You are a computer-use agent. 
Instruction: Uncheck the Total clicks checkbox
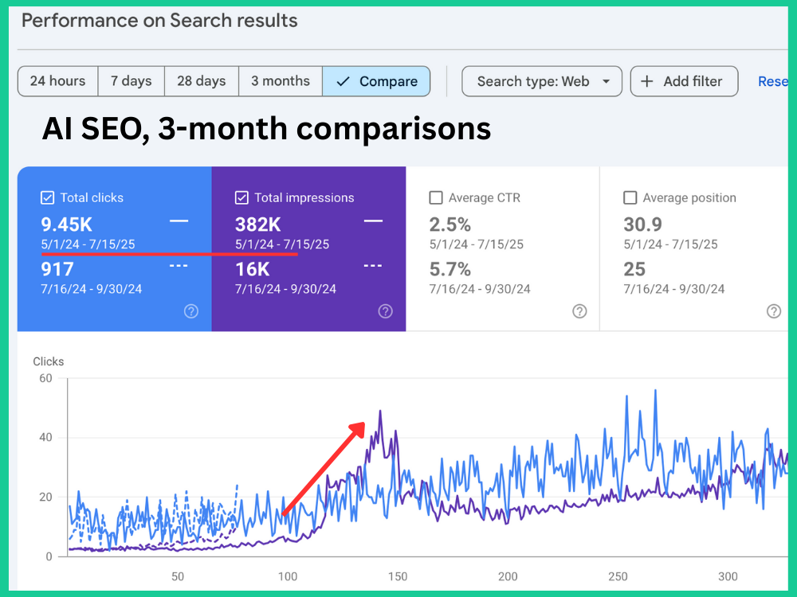point(48,197)
